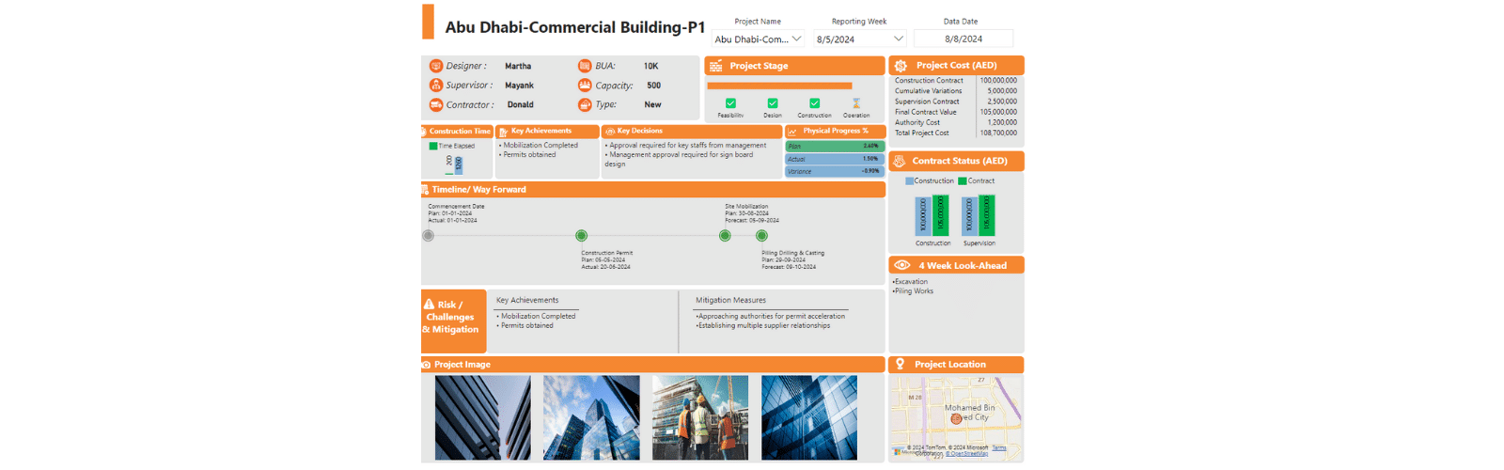Viewport: 1504px width, 470px height.
Task: Click the Project Location header
Action: pos(956,365)
